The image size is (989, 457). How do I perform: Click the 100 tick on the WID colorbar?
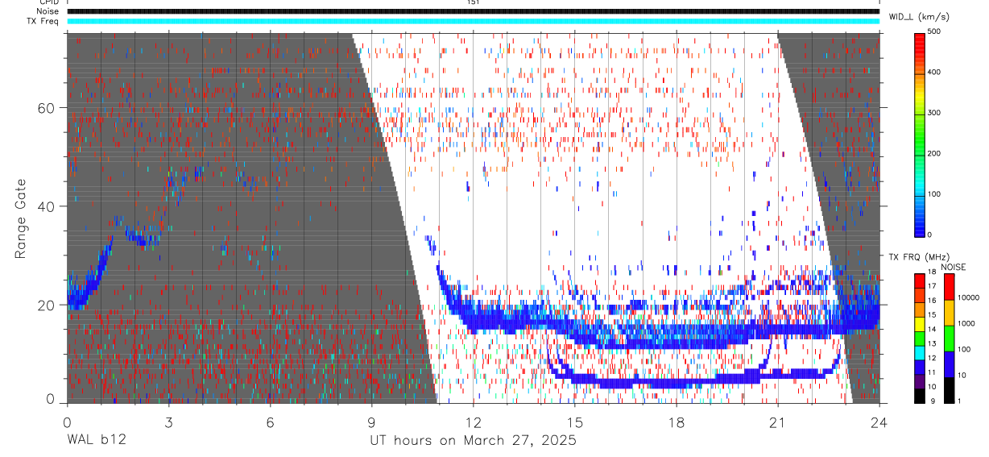934,193
